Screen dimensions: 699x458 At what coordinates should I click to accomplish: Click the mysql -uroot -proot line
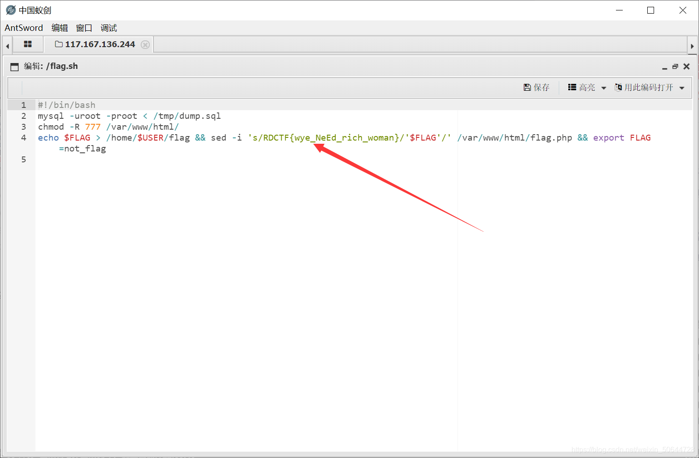coord(129,116)
